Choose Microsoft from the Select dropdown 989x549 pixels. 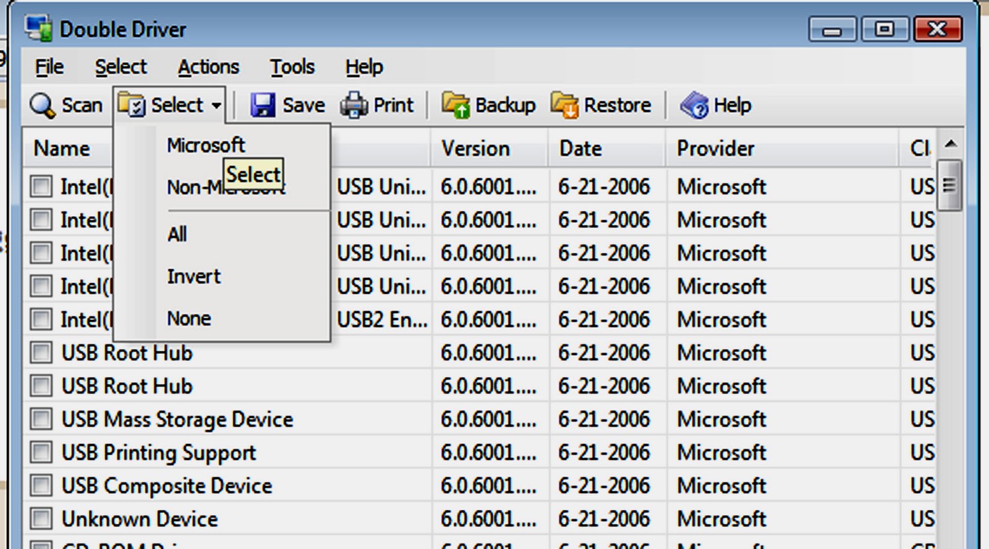[x=206, y=145]
